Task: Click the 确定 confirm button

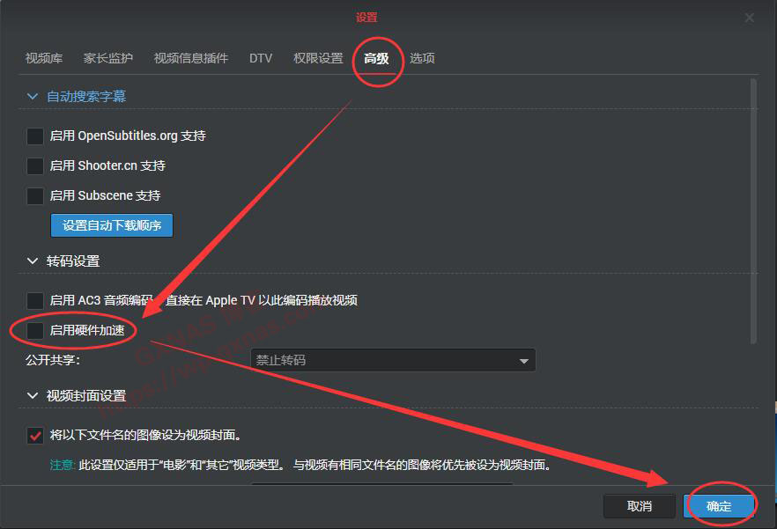Action: 720,506
